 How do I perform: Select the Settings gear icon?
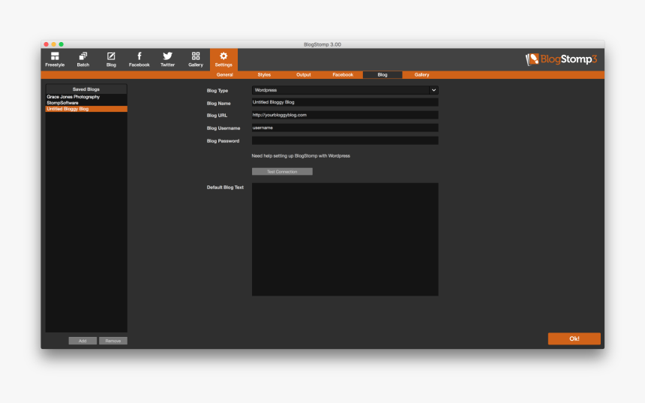tap(223, 59)
